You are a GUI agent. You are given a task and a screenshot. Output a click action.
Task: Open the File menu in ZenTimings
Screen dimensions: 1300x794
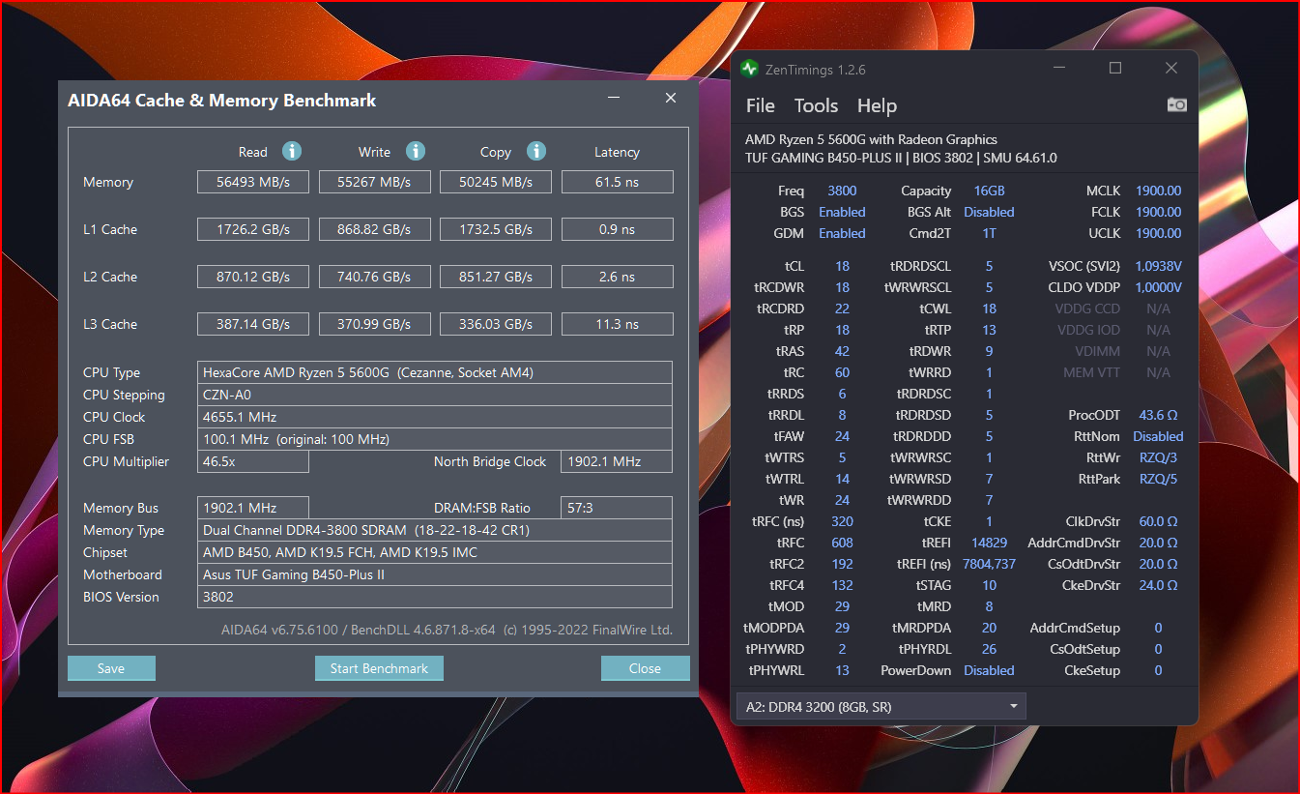point(761,105)
